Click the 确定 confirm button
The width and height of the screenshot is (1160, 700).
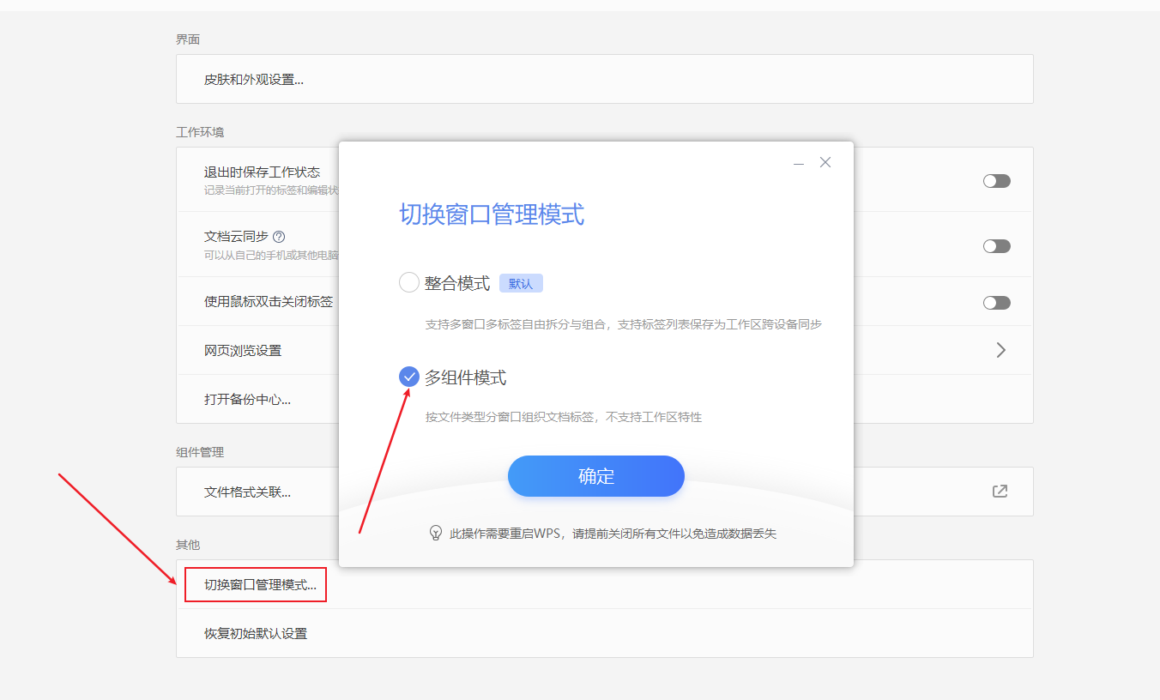tap(595, 476)
